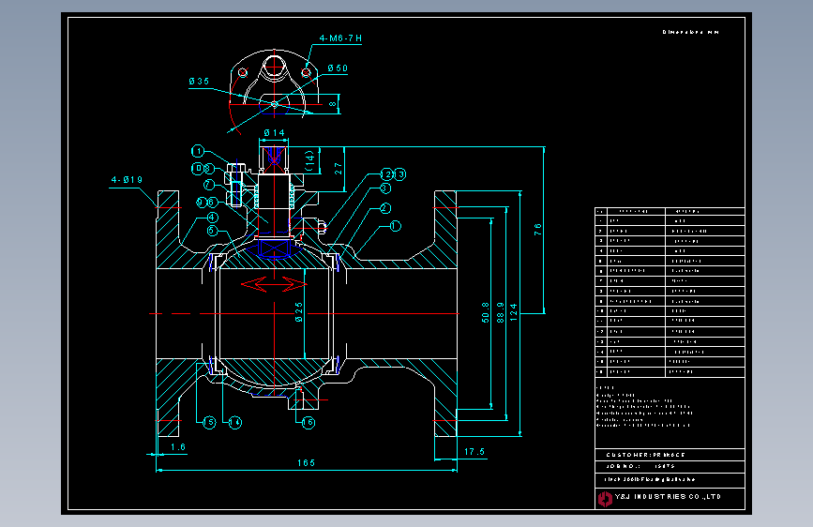Select part balloon number 15
The image size is (813, 527).
tap(209, 422)
